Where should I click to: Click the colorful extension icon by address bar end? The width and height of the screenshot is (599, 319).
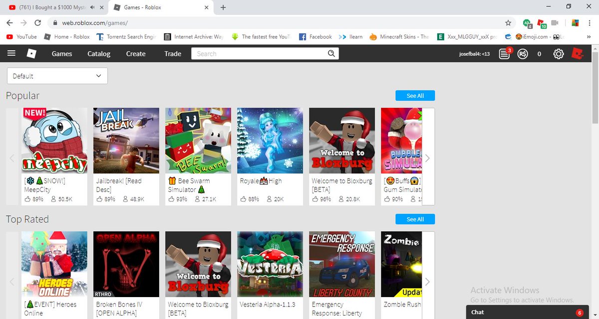coord(575,23)
